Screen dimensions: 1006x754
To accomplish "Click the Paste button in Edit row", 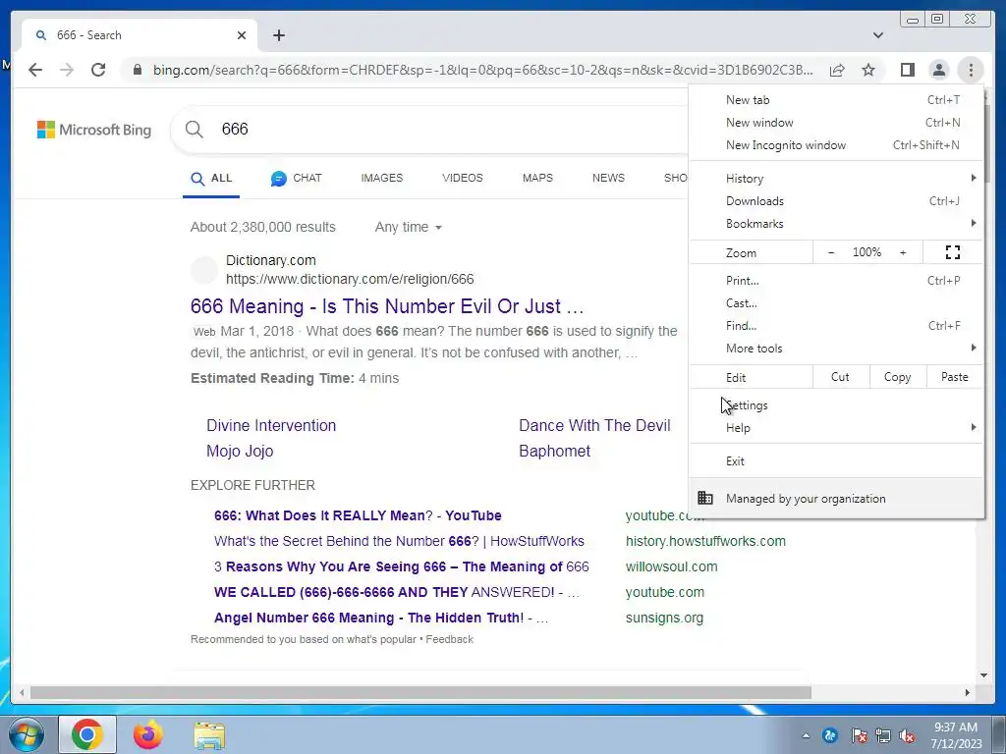I will [954, 377].
